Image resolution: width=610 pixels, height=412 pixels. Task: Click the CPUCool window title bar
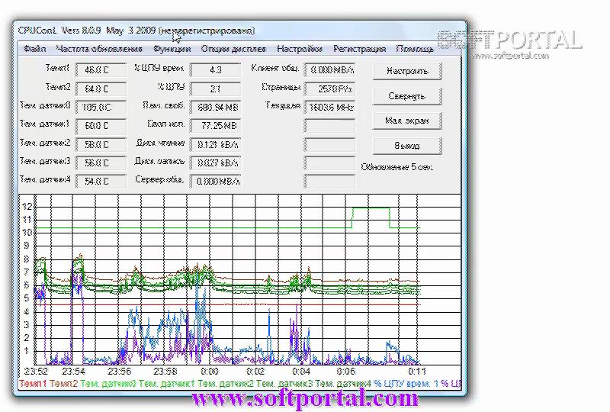point(240,31)
